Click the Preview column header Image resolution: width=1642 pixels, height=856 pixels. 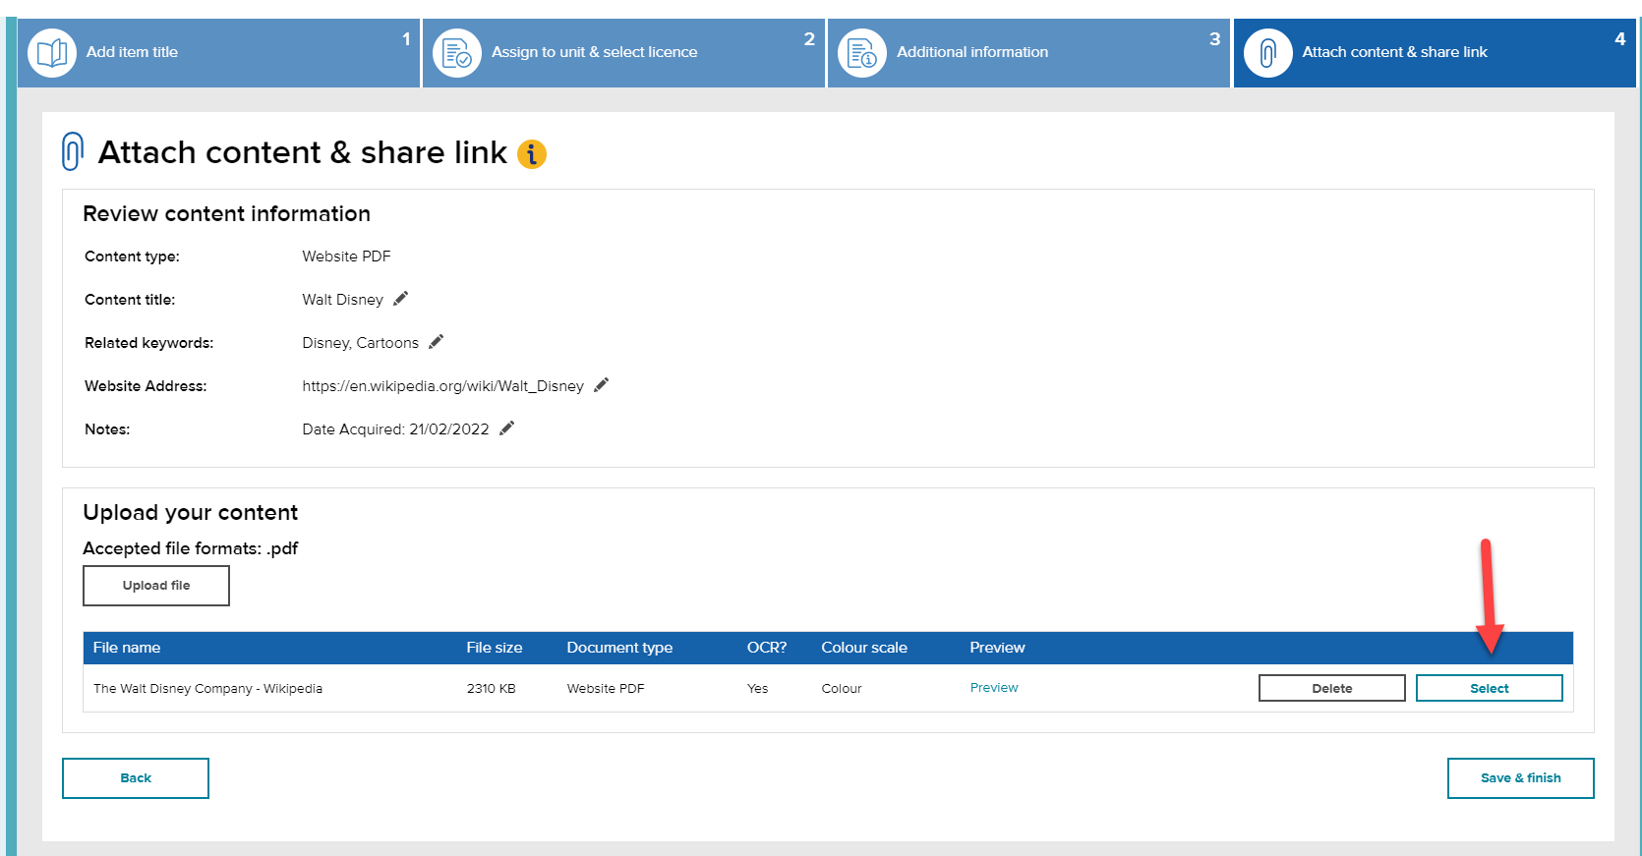coord(997,648)
